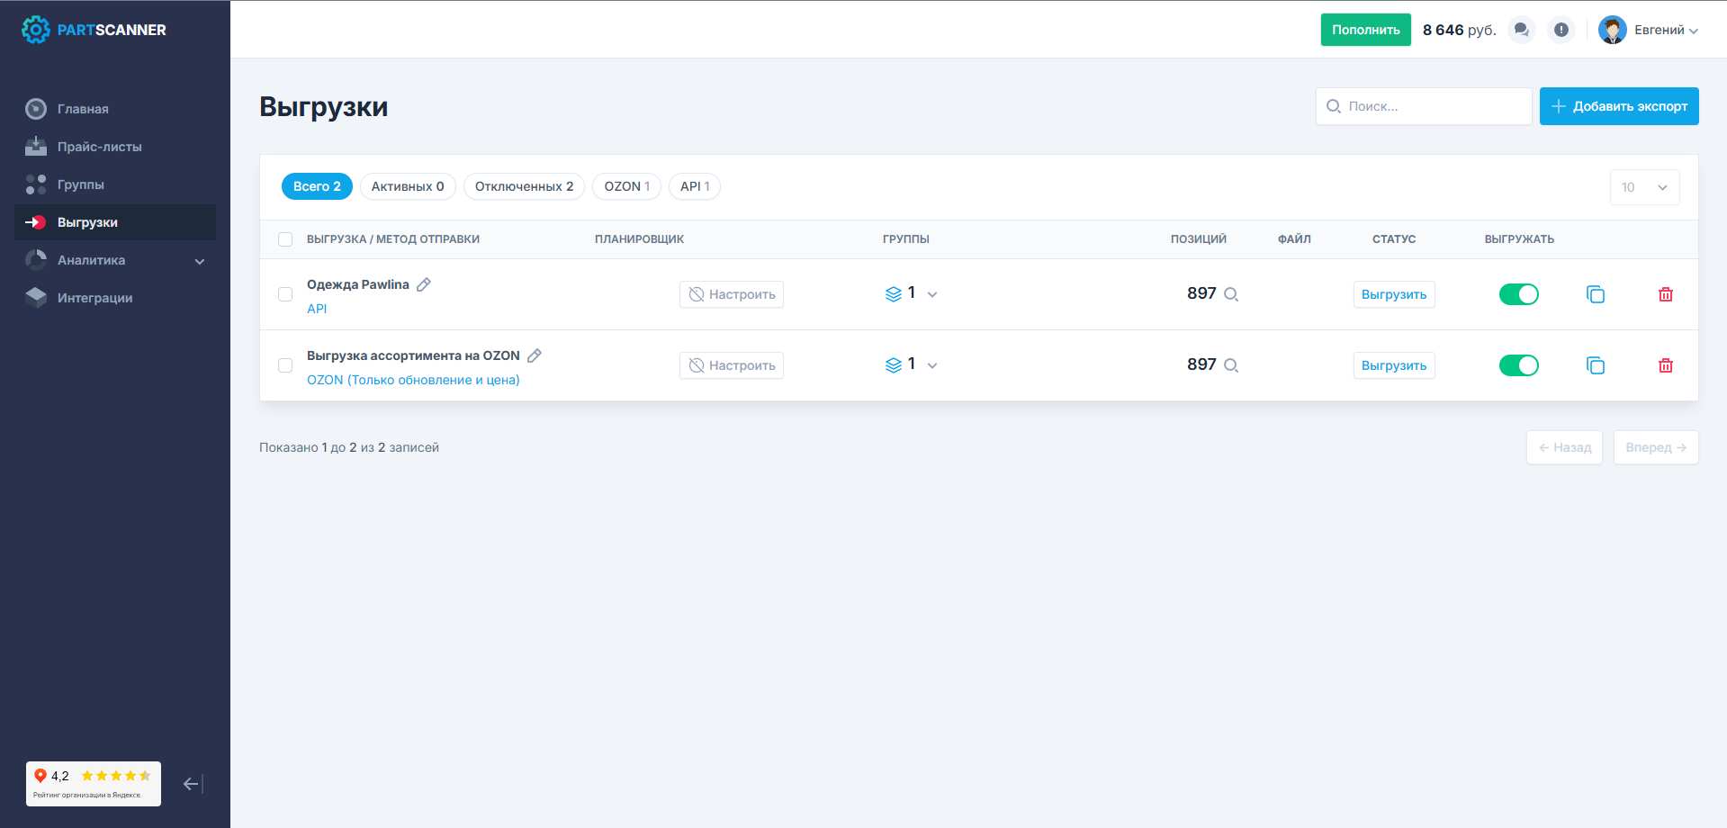This screenshot has width=1727, height=828.
Task: Edit name of Одежда Pawlina with pencil icon
Action: [424, 284]
